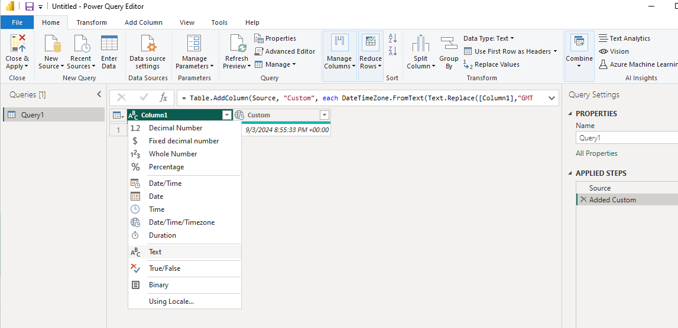The image size is (678, 328).
Task: Click the Close & Apply icon
Action: [18, 44]
